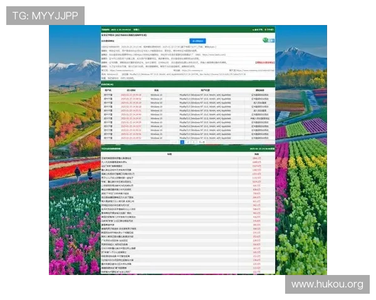The width and height of the screenshot is (376, 300).
Task: Click the '用户代理' column header in the log table
Action: (x=206, y=90)
